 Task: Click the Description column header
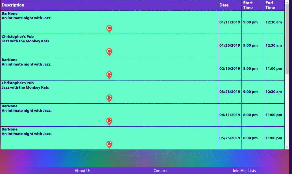(x=13, y=5)
